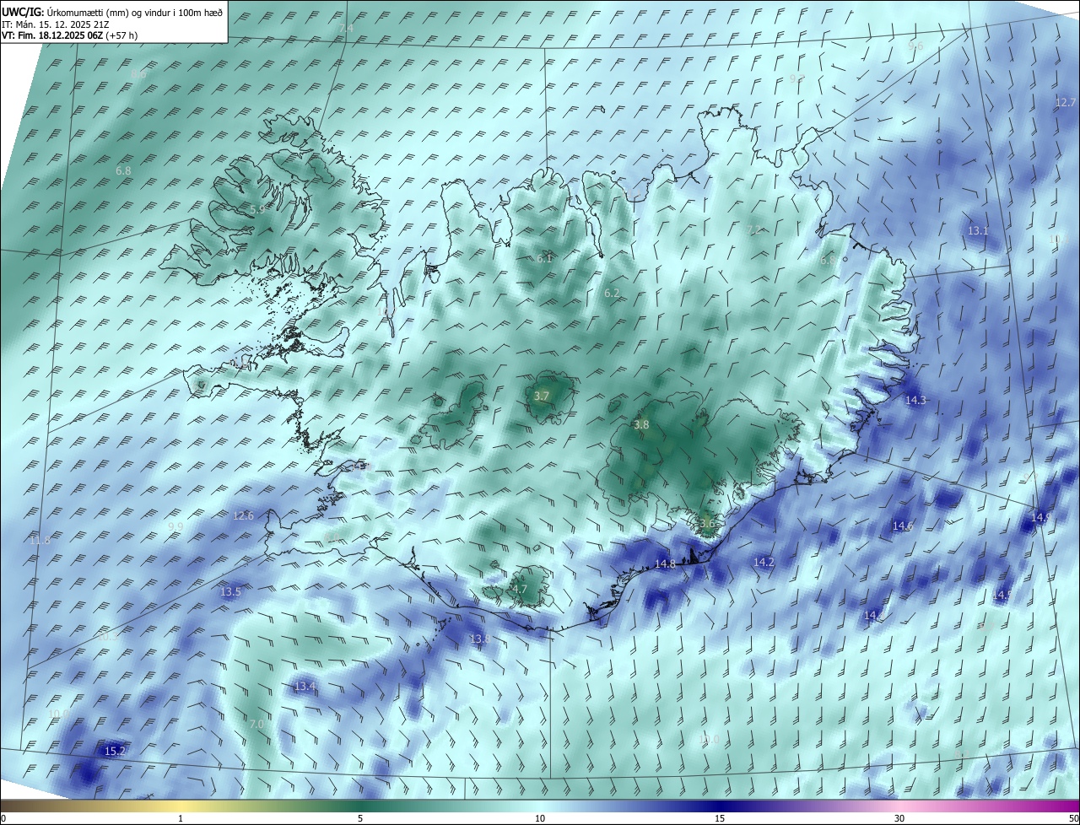1080x825 pixels.
Task: Click the title text 'Úrkomumætti (mm) og vindur í 100m hæð'
Action: (x=133, y=13)
